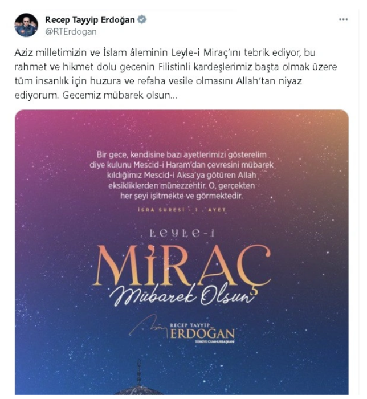367x399 pixels.
Task: Click the verse line mentioning Mescid-i Haram'dan
Action: coord(182,165)
